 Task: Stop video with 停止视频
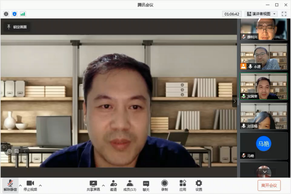[x=30, y=185]
